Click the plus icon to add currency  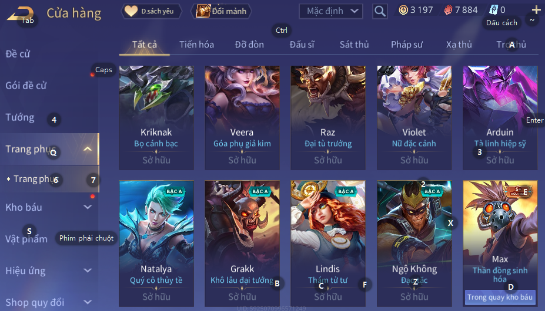point(536,10)
